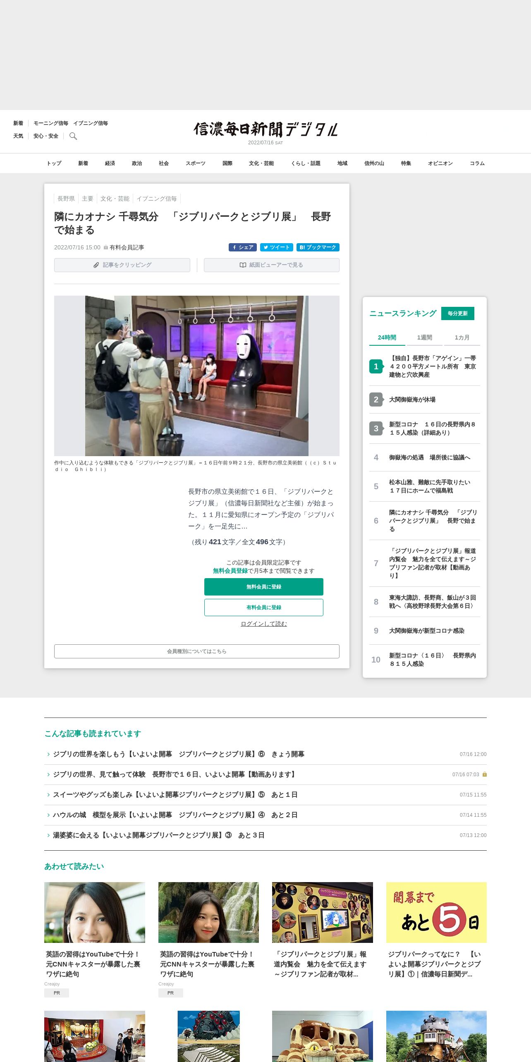Switch ranking to 1週間 tab
Image resolution: width=531 pixels, height=1062 pixels.
pos(424,337)
